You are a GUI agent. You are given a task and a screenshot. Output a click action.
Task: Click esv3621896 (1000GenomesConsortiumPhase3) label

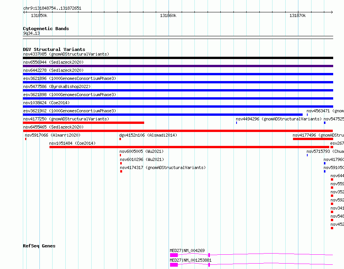pos(70,78)
